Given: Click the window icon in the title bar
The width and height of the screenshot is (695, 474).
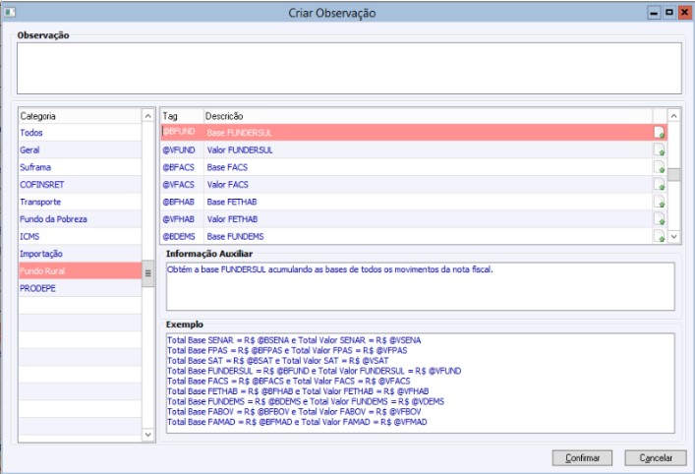Looking at the screenshot, I should (x=10, y=12).
